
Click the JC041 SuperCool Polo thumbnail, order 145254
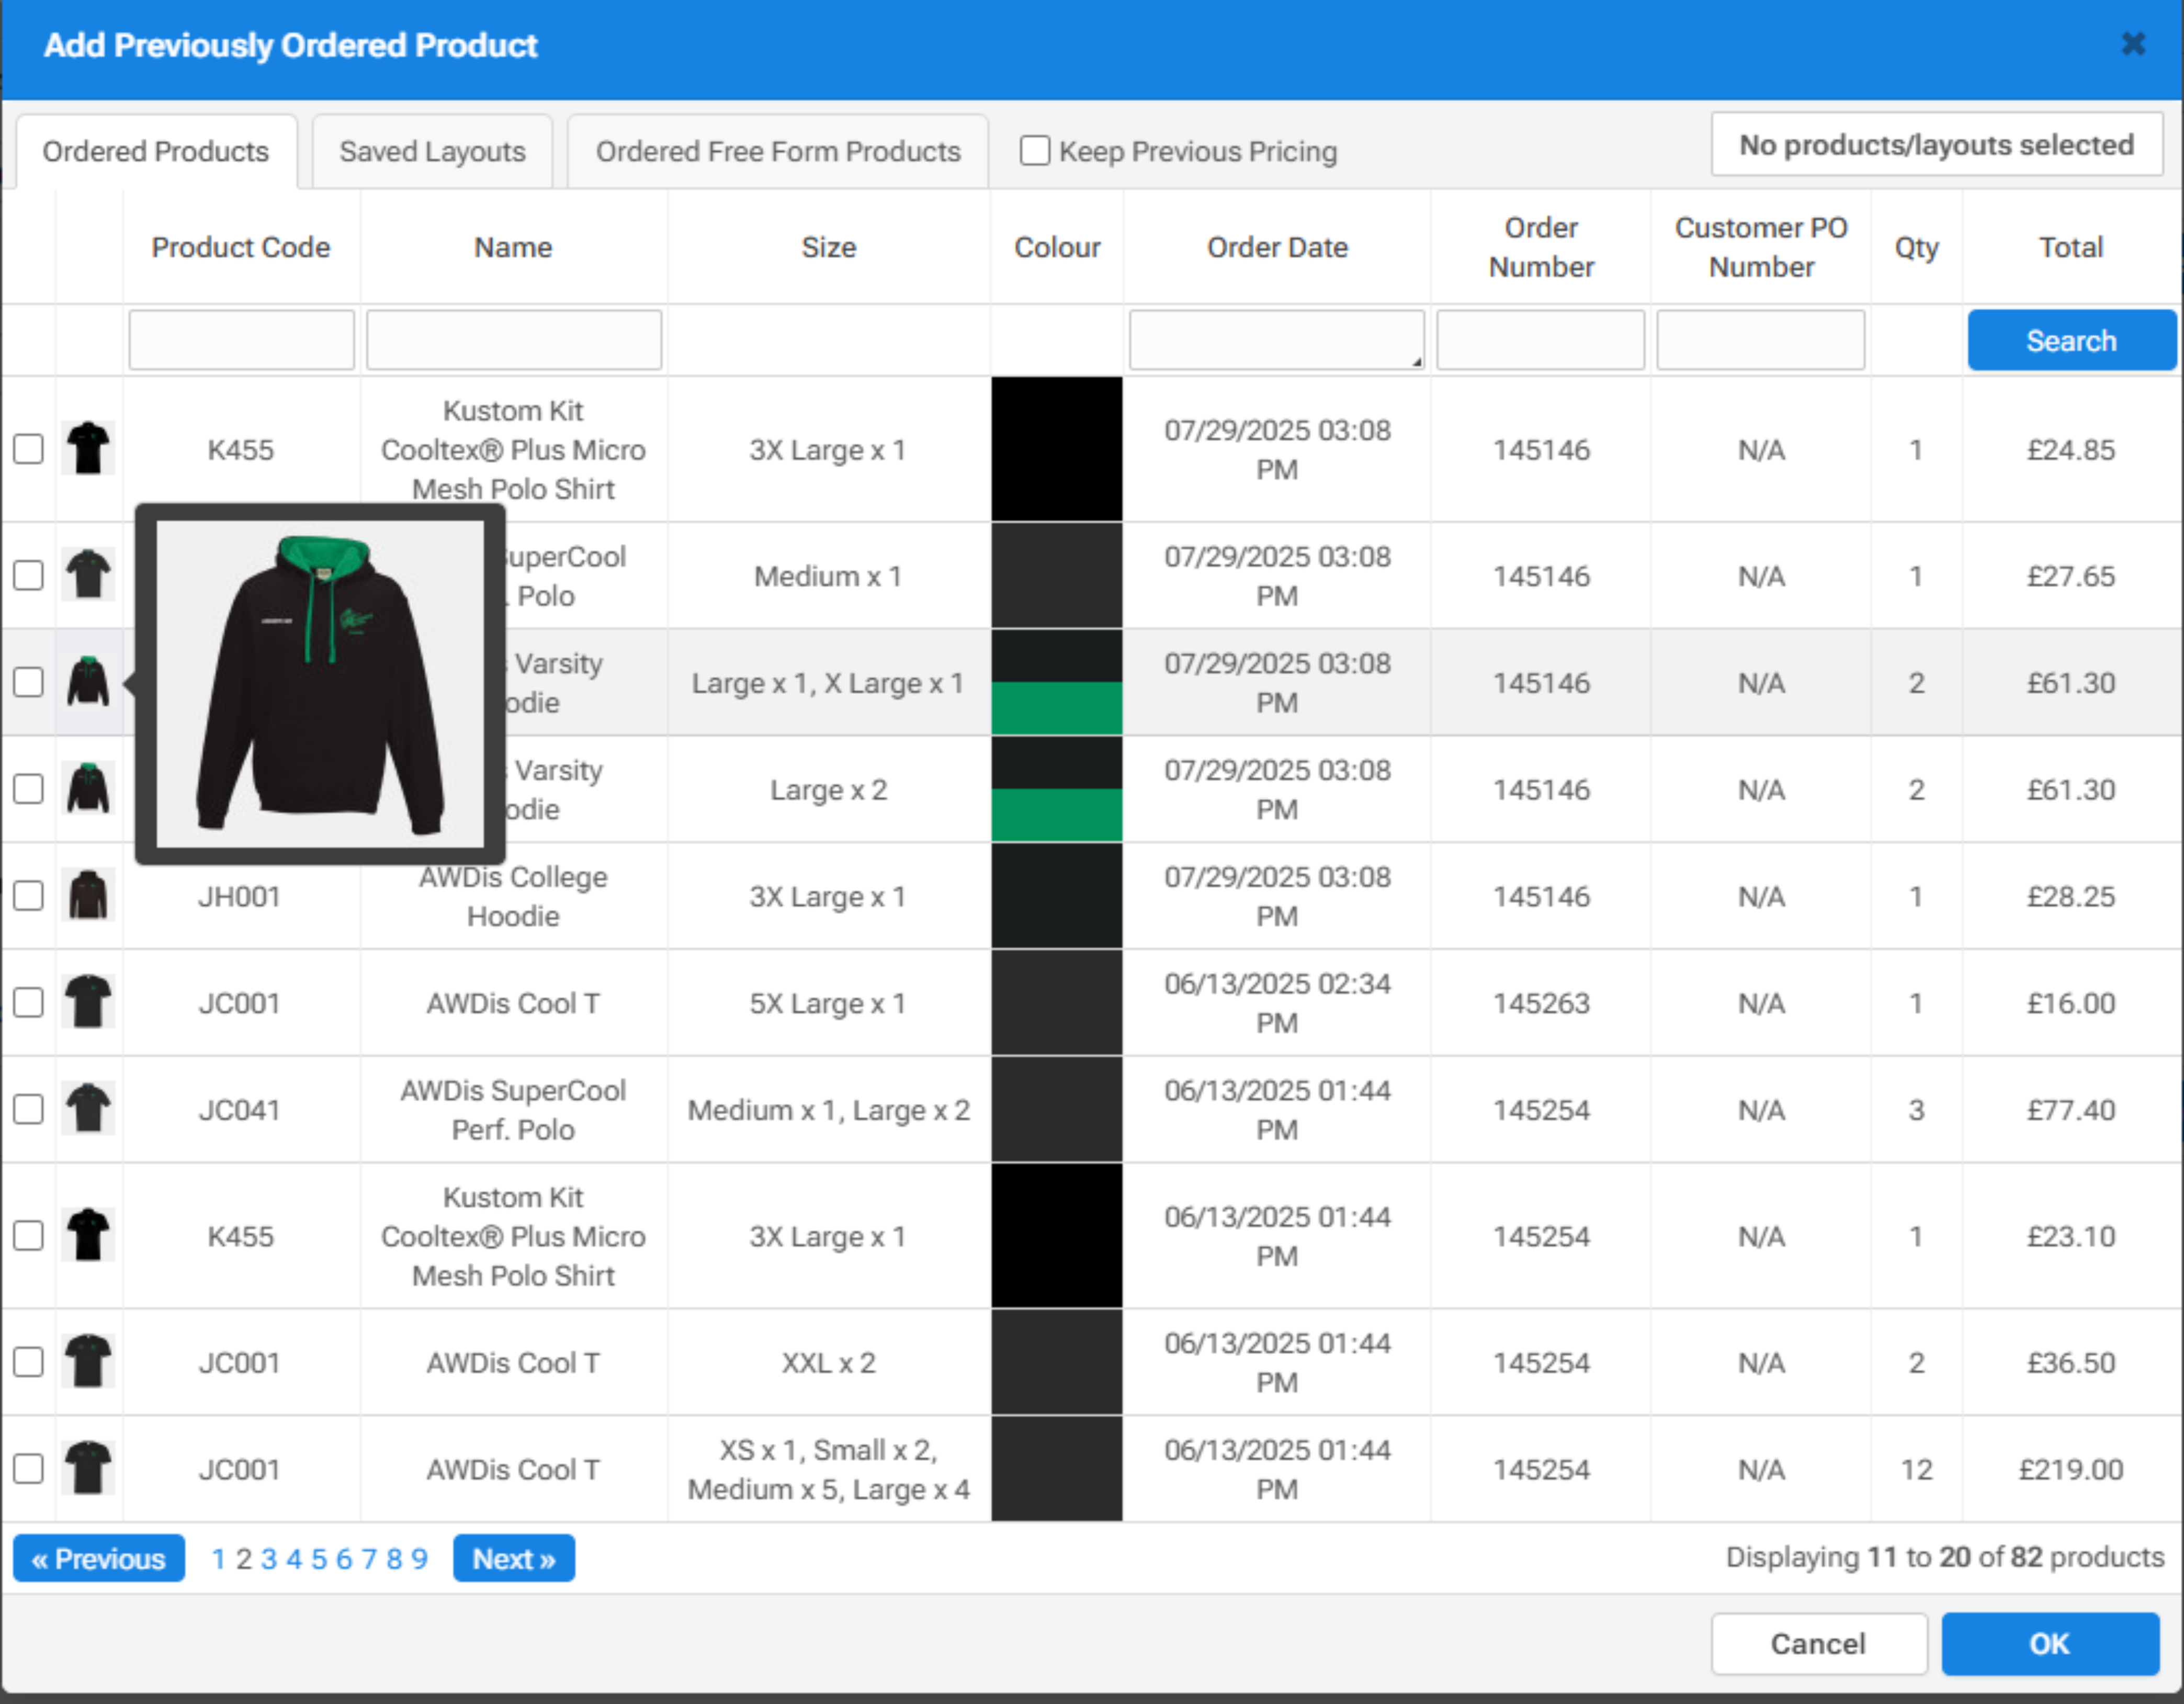88,1109
